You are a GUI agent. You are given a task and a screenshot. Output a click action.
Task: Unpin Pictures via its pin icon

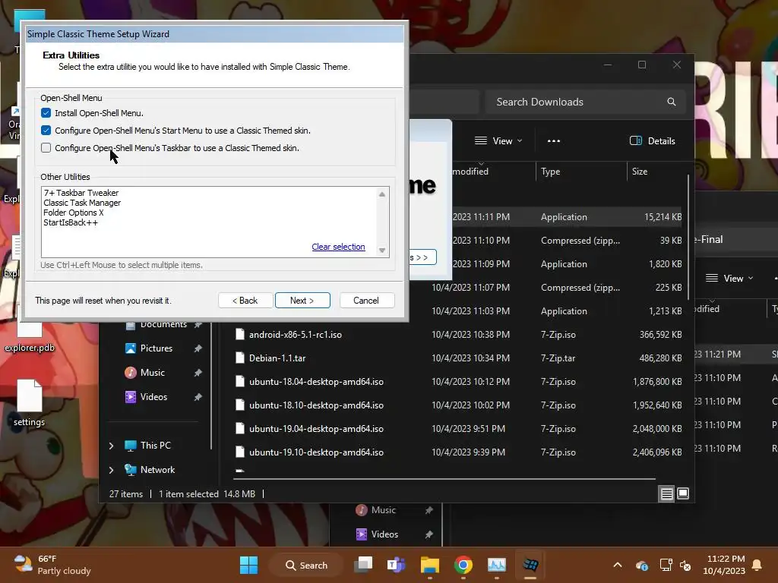click(198, 348)
